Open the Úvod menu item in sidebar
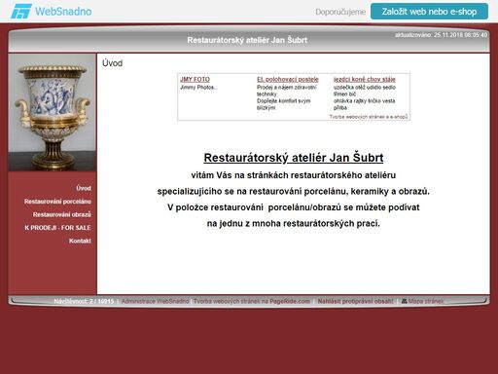Image resolution: width=498 pixels, height=374 pixels. click(84, 188)
